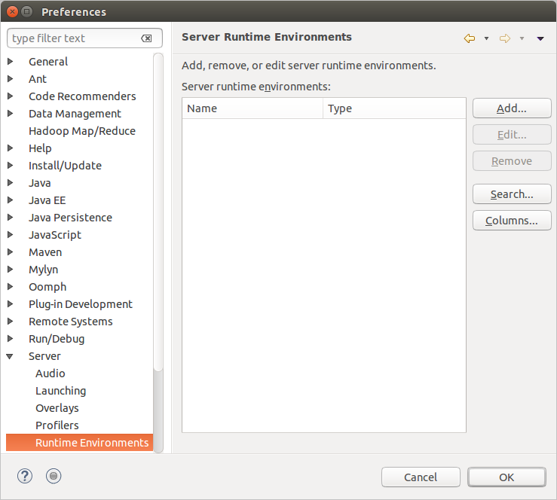Click the Add... button

(512, 108)
